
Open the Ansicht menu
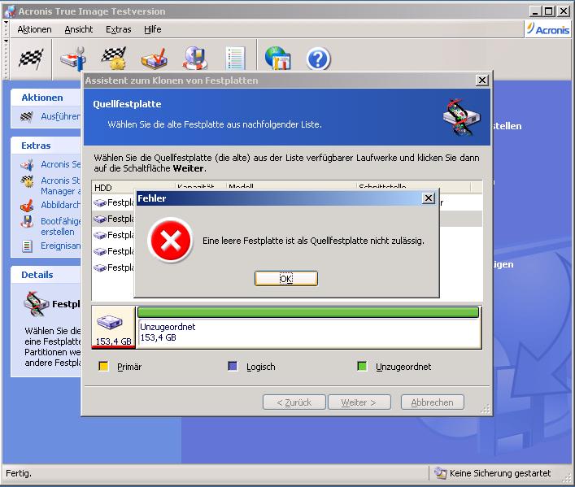point(78,29)
